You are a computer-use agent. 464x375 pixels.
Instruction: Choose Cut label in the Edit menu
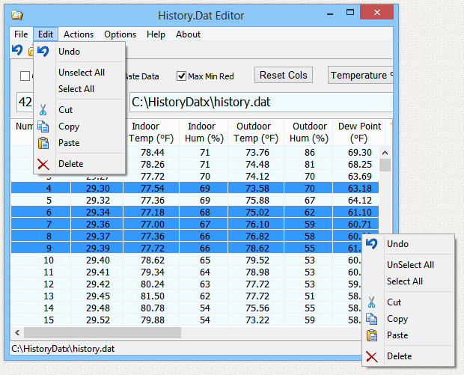(x=65, y=110)
